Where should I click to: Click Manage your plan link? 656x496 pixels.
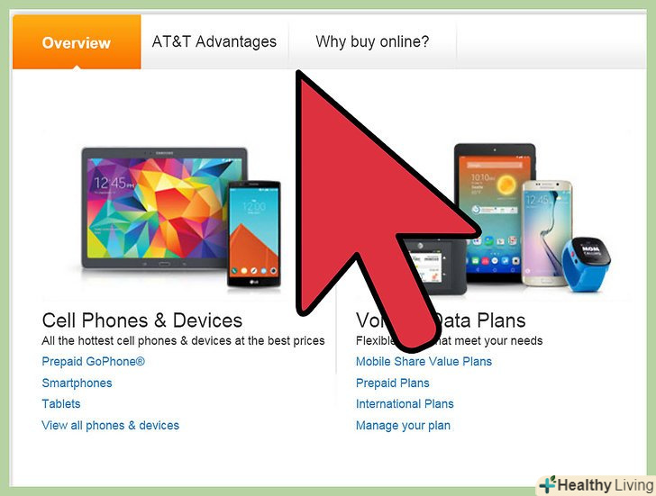click(403, 426)
